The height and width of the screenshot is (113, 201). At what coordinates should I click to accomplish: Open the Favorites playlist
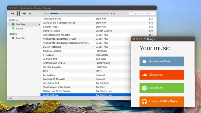(x=20, y=38)
